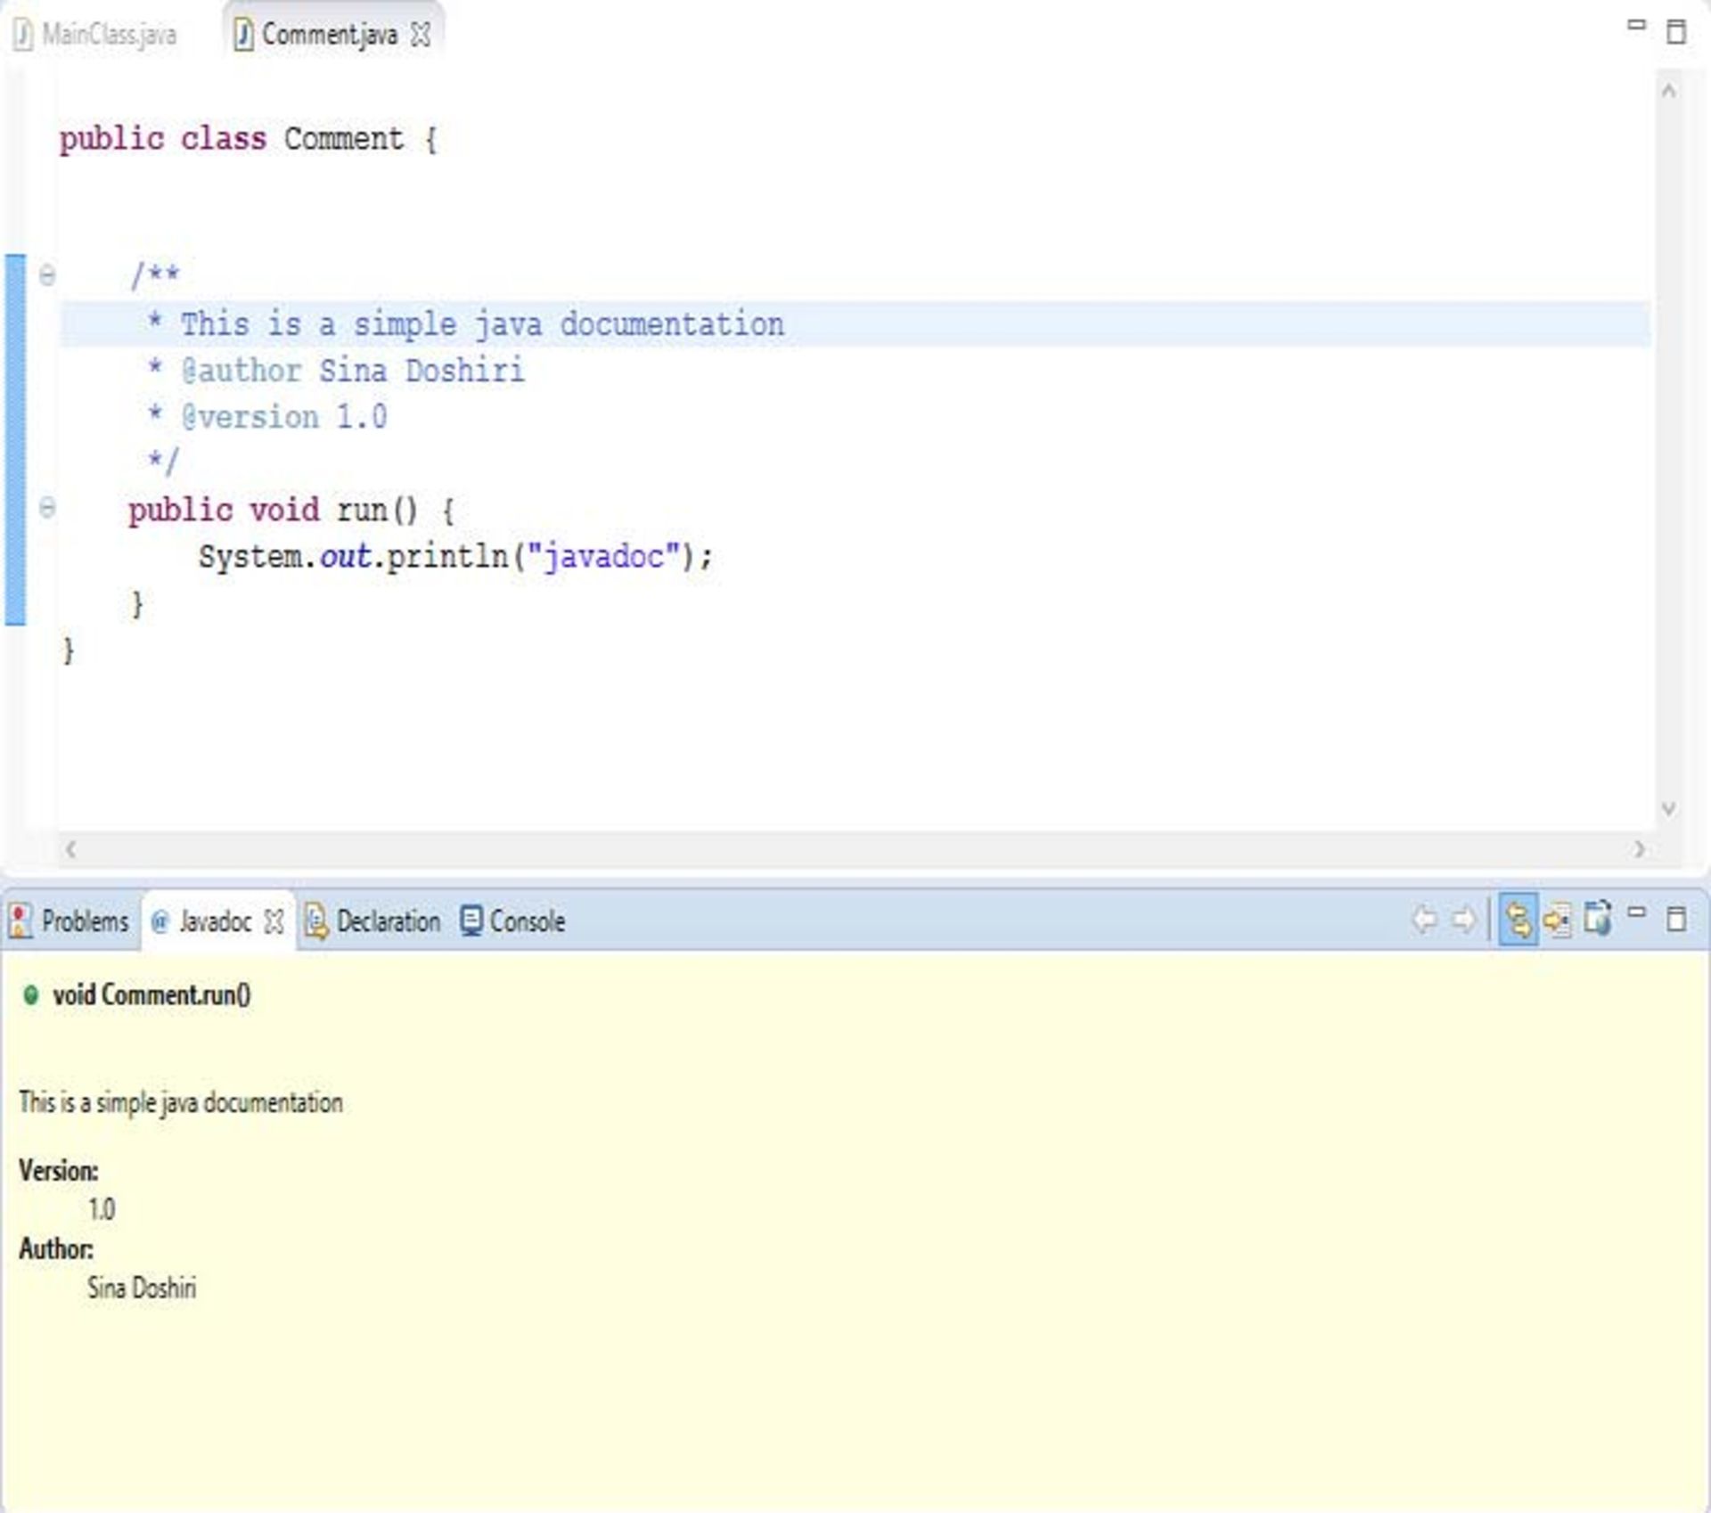Click the editor scroll down arrow
1711x1513 pixels.
(x=1669, y=808)
